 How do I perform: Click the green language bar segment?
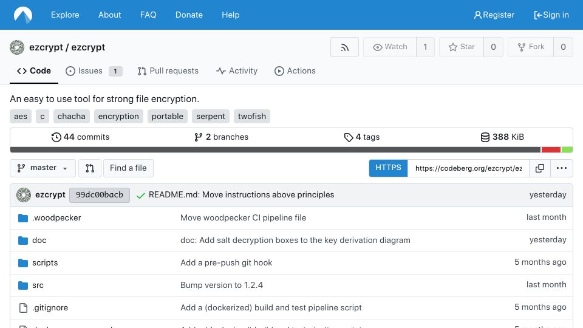(x=567, y=150)
